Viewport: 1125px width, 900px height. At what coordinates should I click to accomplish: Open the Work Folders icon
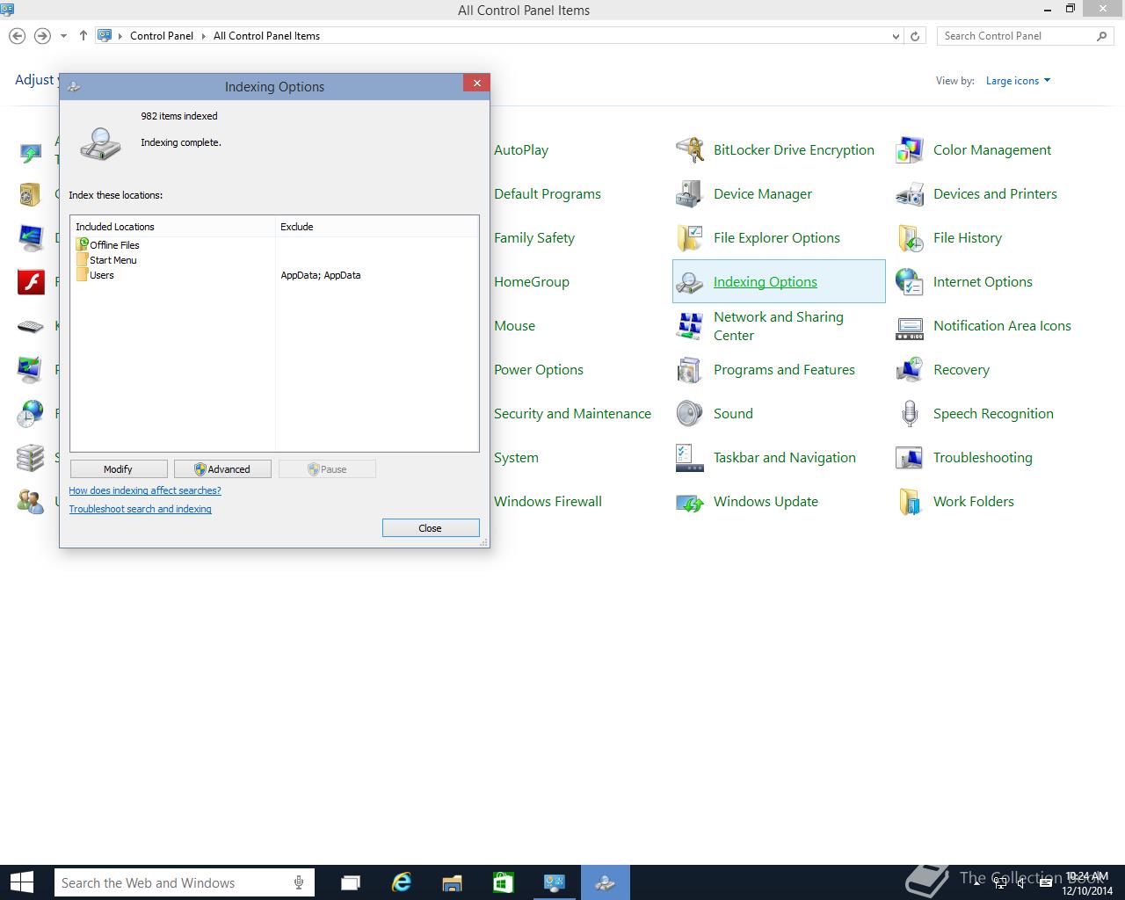(910, 502)
